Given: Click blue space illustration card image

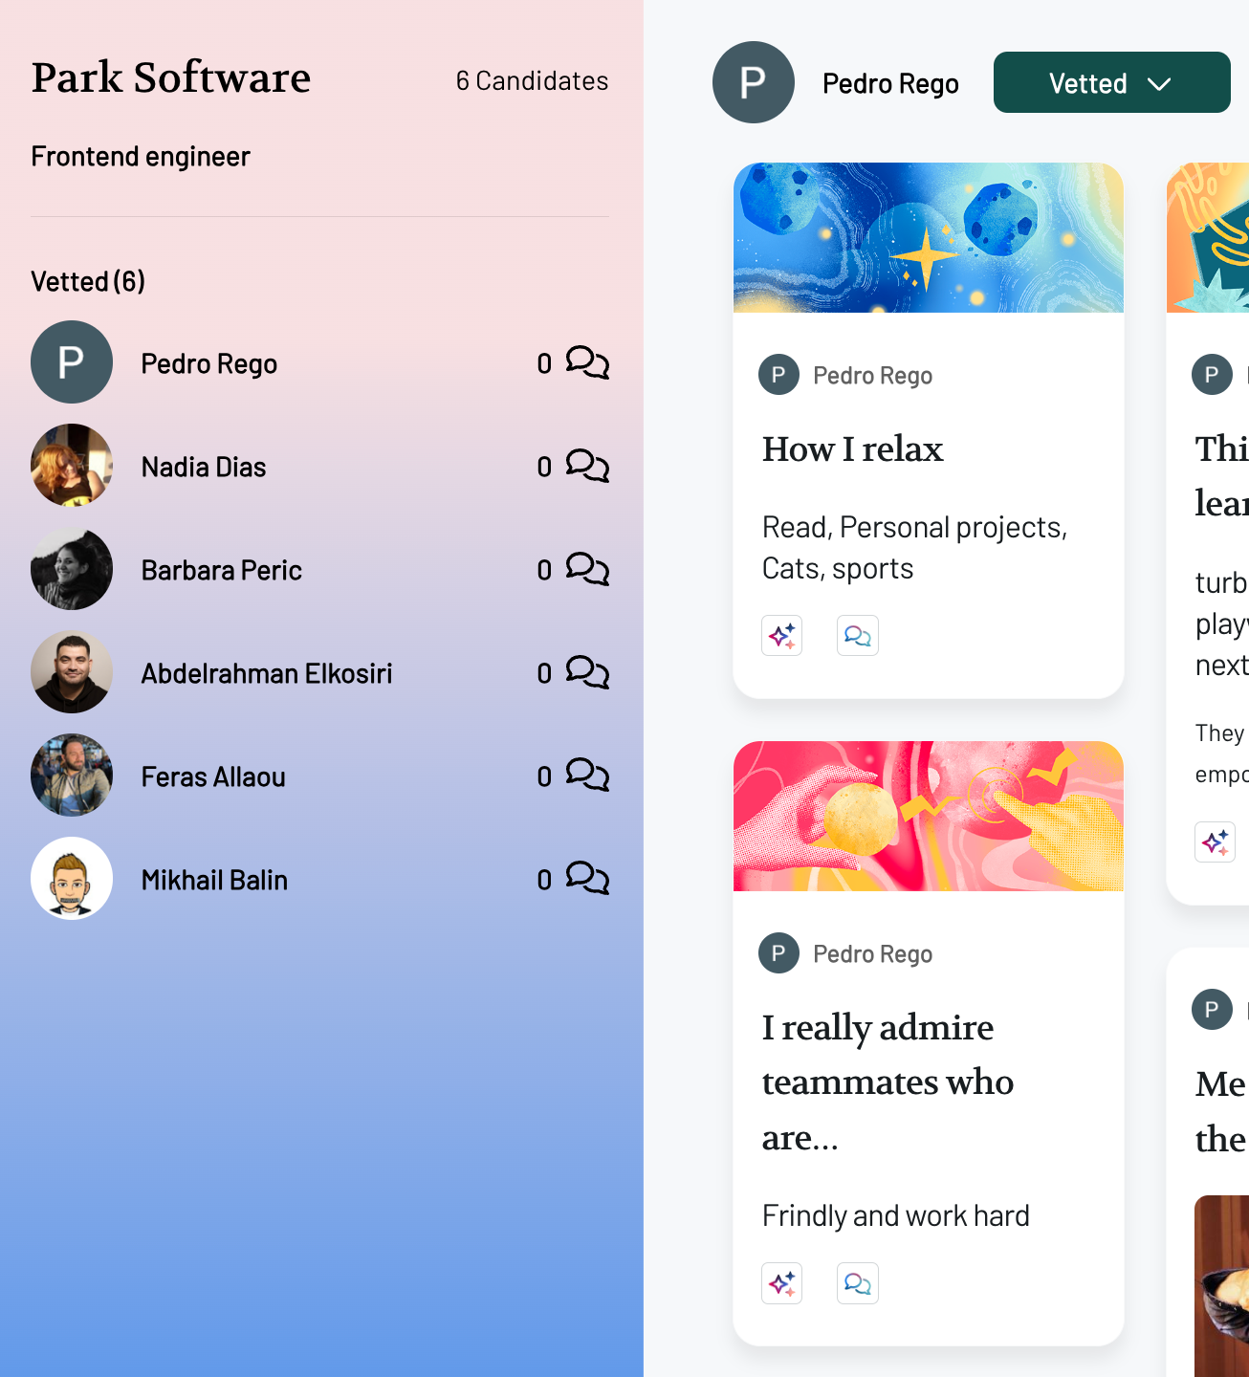Looking at the screenshot, I should (928, 237).
